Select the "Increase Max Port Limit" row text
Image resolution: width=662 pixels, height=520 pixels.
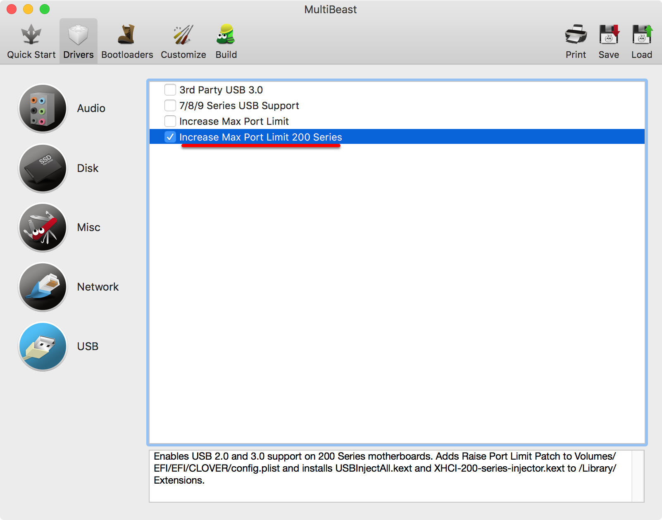pos(234,121)
